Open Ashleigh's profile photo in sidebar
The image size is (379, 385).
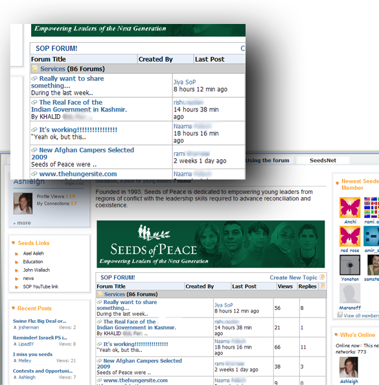(x=23, y=204)
